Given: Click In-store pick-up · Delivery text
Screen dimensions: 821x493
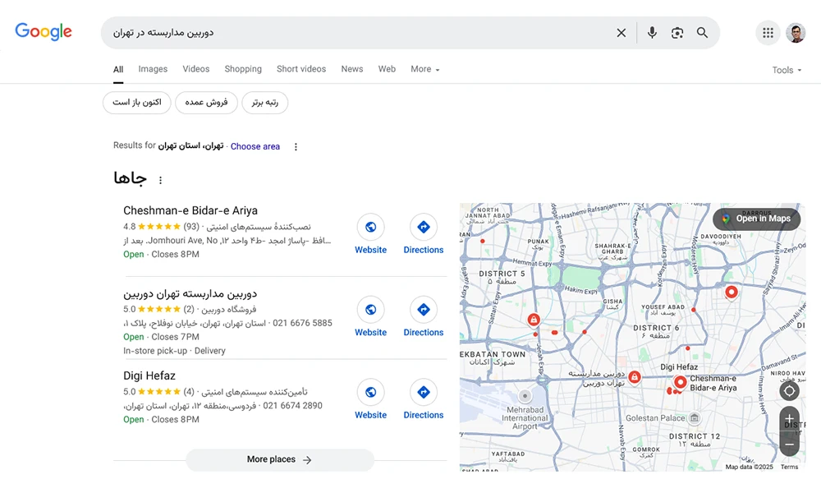Looking at the screenshot, I should click(x=174, y=351).
